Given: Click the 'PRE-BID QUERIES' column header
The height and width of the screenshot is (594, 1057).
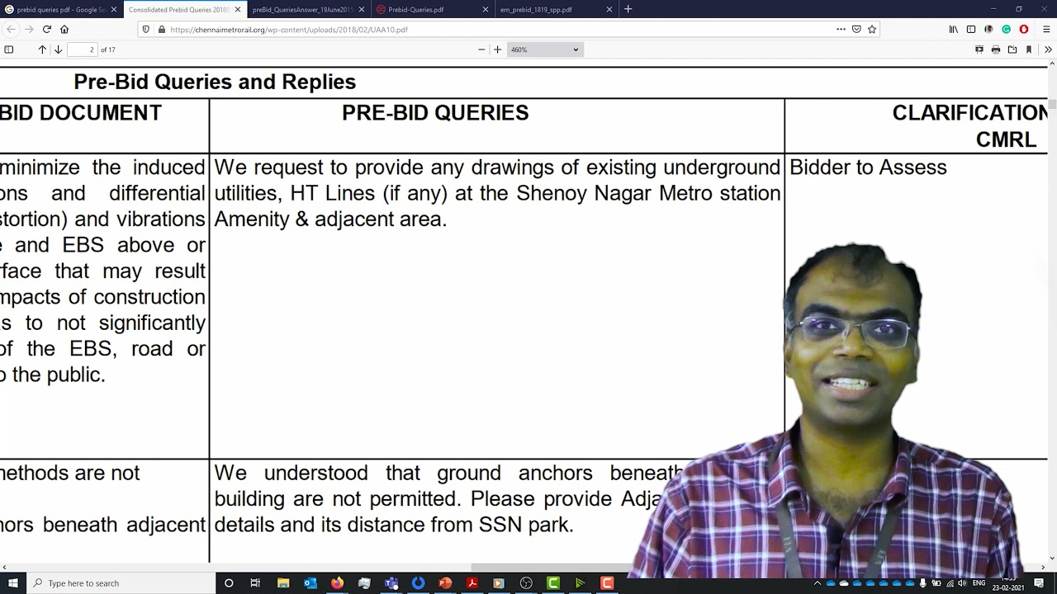Looking at the screenshot, I should pyautogui.click(x=435, y=113).
